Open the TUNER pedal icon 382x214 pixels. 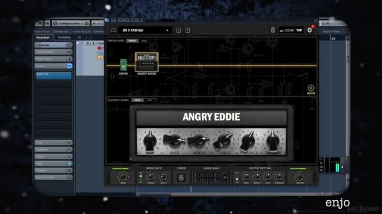(181, 178)
